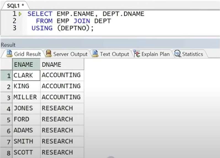Click the Statistics SQL magnifier icon

tap(177, 54)
